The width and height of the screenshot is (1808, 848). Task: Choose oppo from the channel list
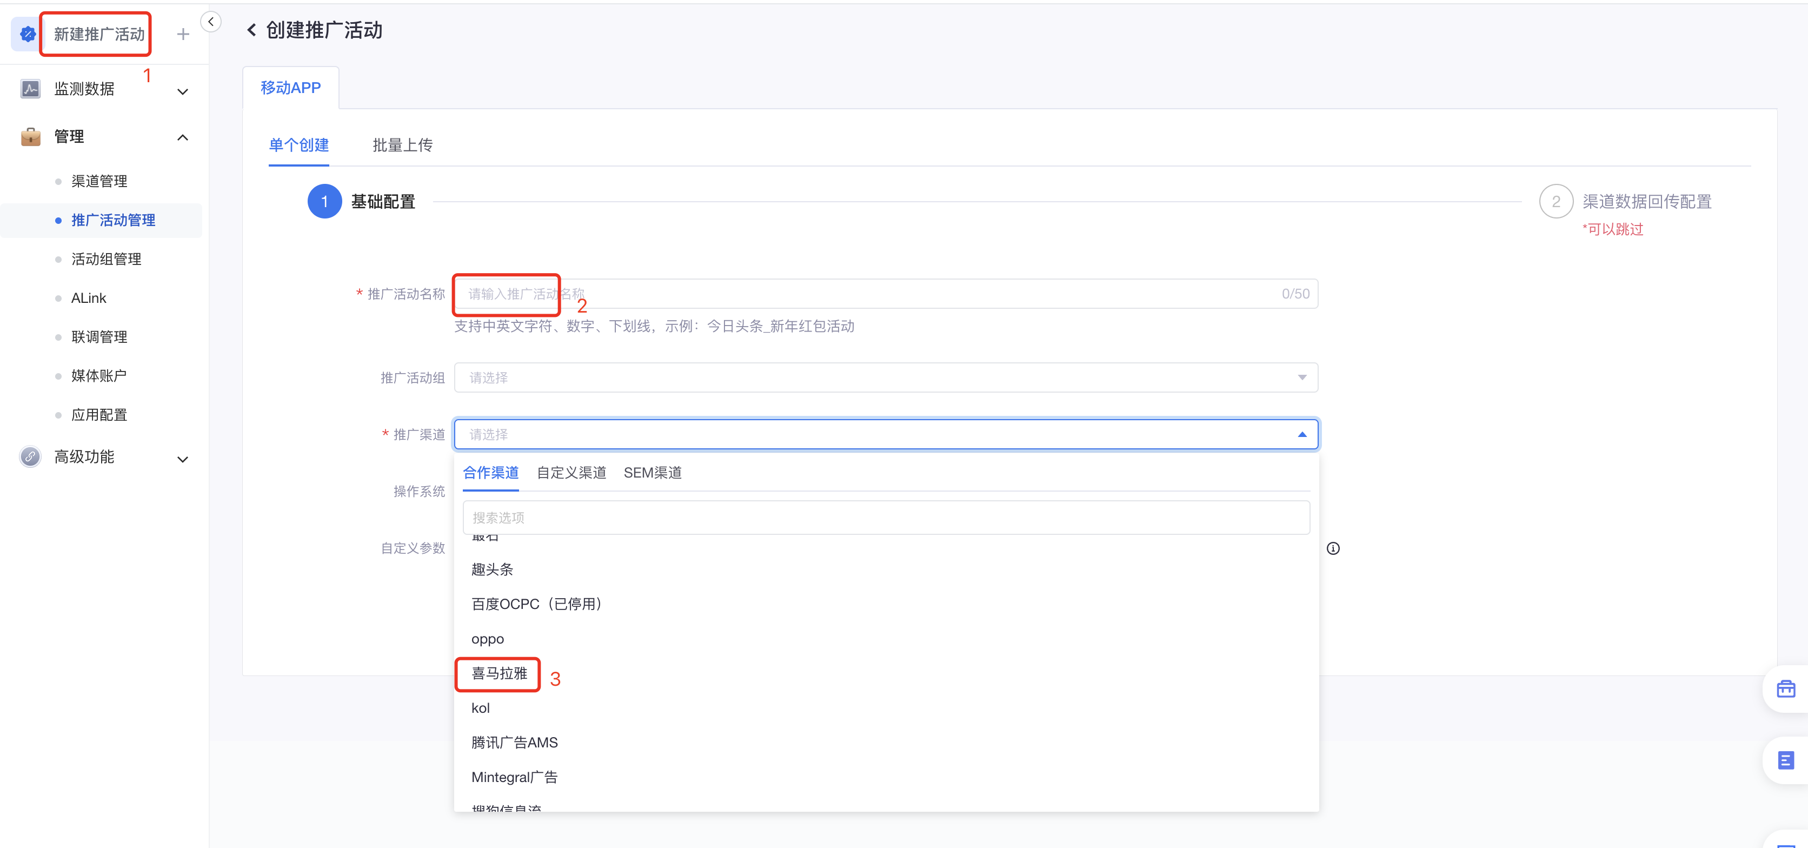click(886, 639)
